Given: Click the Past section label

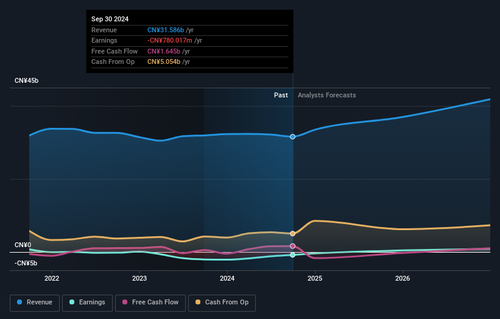Looking at the screenshot, I should coord(281,95).
